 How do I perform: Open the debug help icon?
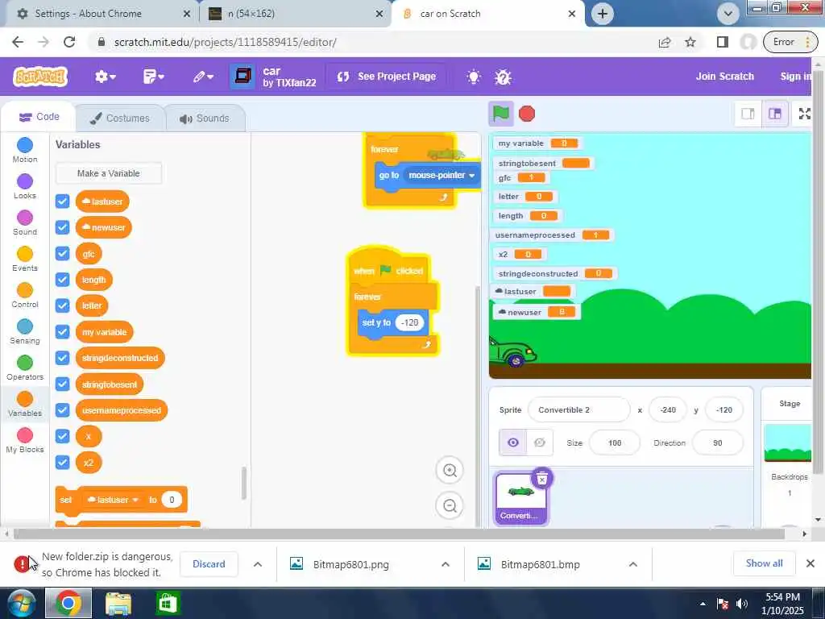(x=503, y=77)
